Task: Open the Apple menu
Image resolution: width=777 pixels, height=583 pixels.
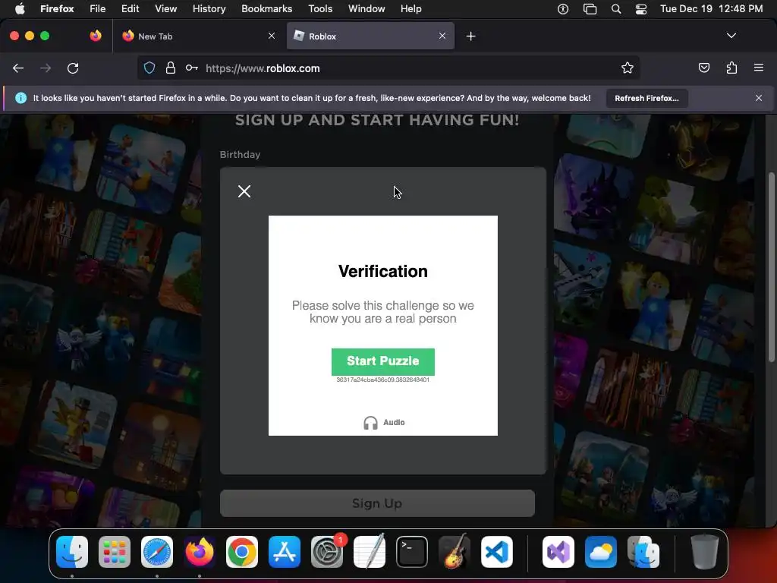Action: (x=20, y=8)
